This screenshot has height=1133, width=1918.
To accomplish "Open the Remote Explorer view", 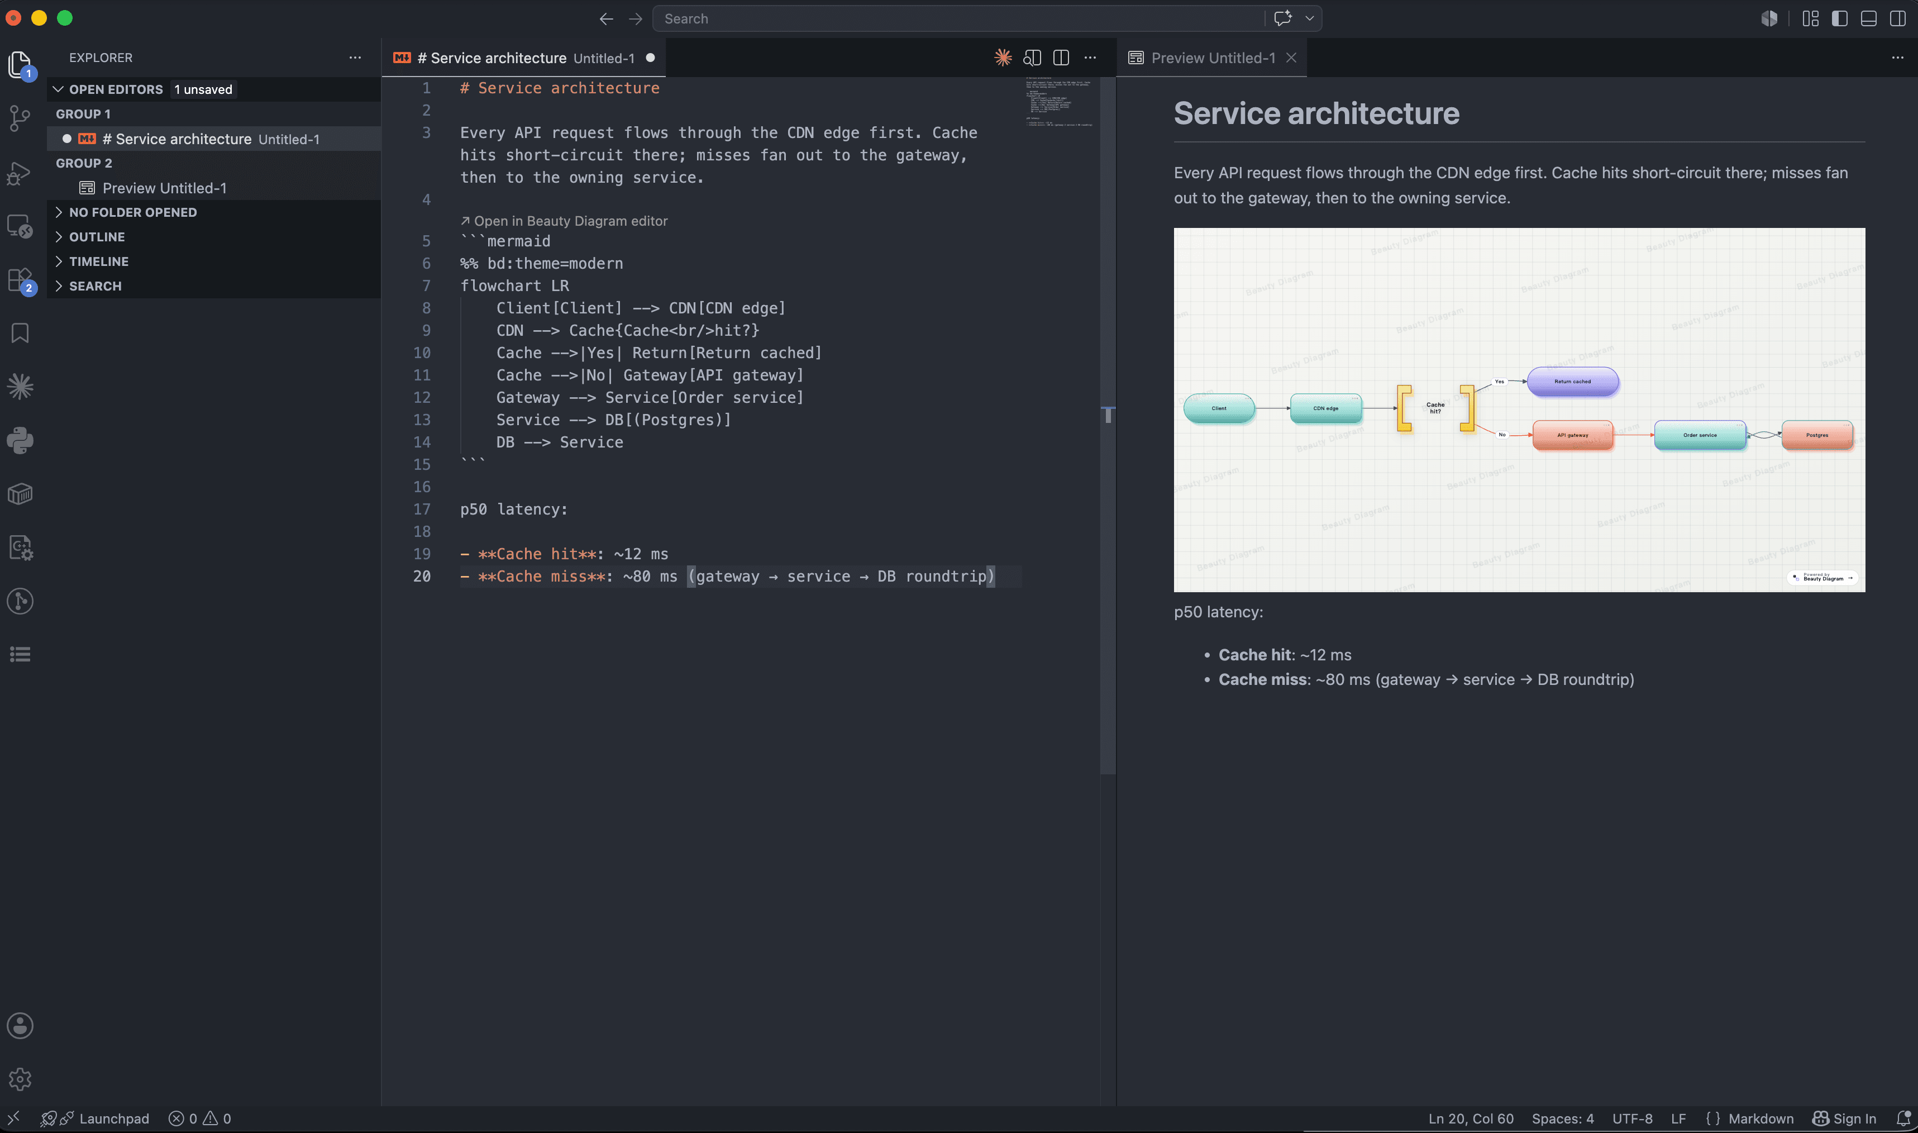I will (21, 227).
